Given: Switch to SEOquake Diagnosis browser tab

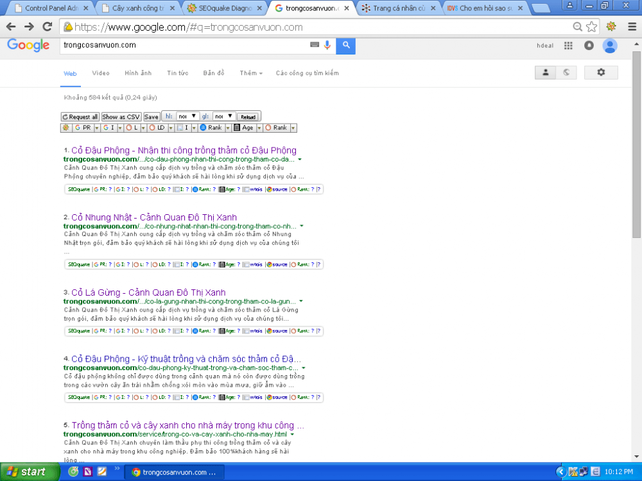Looking at the screenshot, I should pos(224,8).
